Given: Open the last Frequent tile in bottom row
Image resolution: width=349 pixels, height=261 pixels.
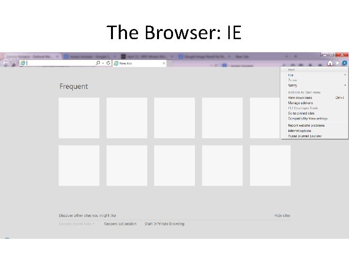Looking at the screenshot, I should tap(270, 166).
